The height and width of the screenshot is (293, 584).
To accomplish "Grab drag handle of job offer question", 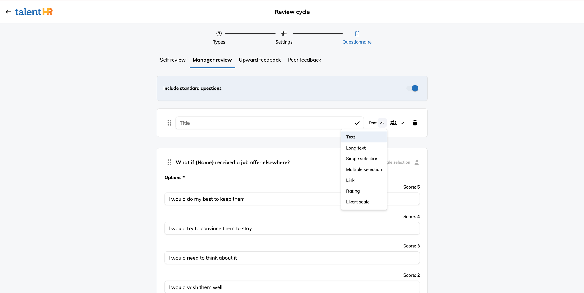I will pos(169,162).
